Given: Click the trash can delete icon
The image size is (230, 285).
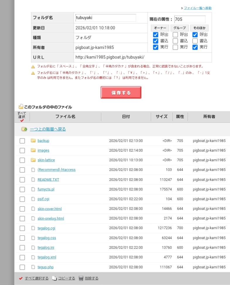Looking at the screenshot, I should click(x=81, y=278).
